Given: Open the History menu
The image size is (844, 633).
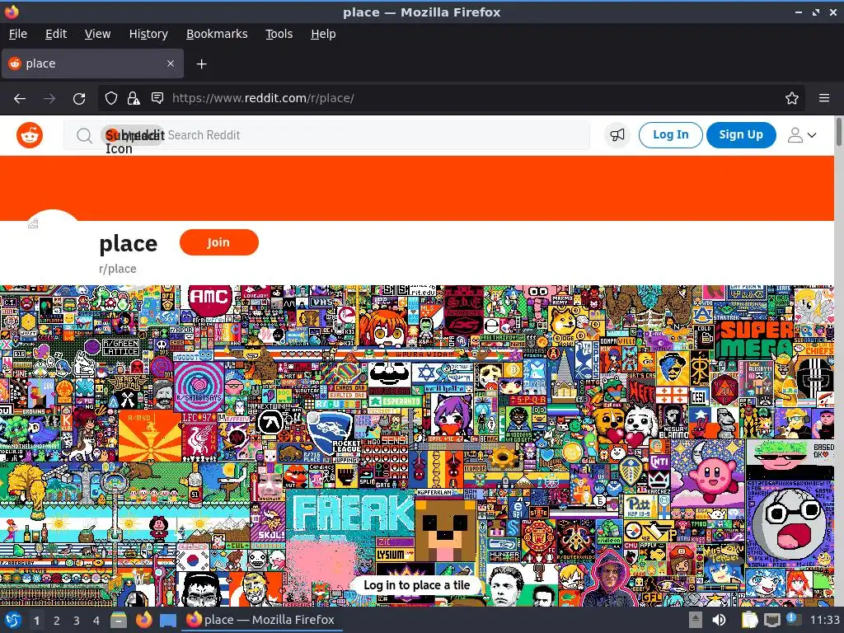Looking at the screenshot, I should coord(148,34).
